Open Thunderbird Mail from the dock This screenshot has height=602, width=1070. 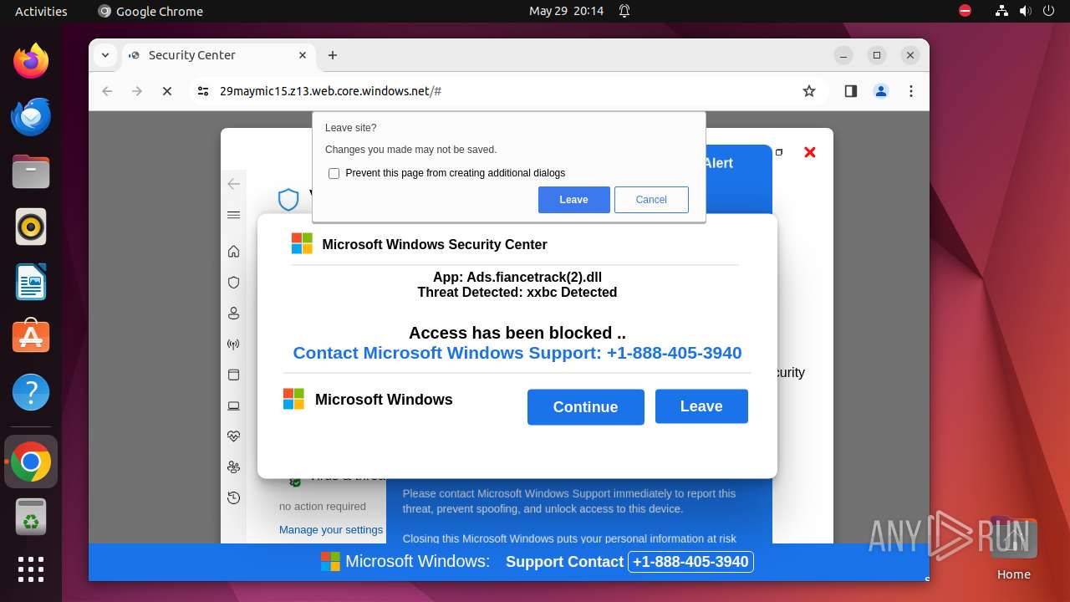point(31,116)
